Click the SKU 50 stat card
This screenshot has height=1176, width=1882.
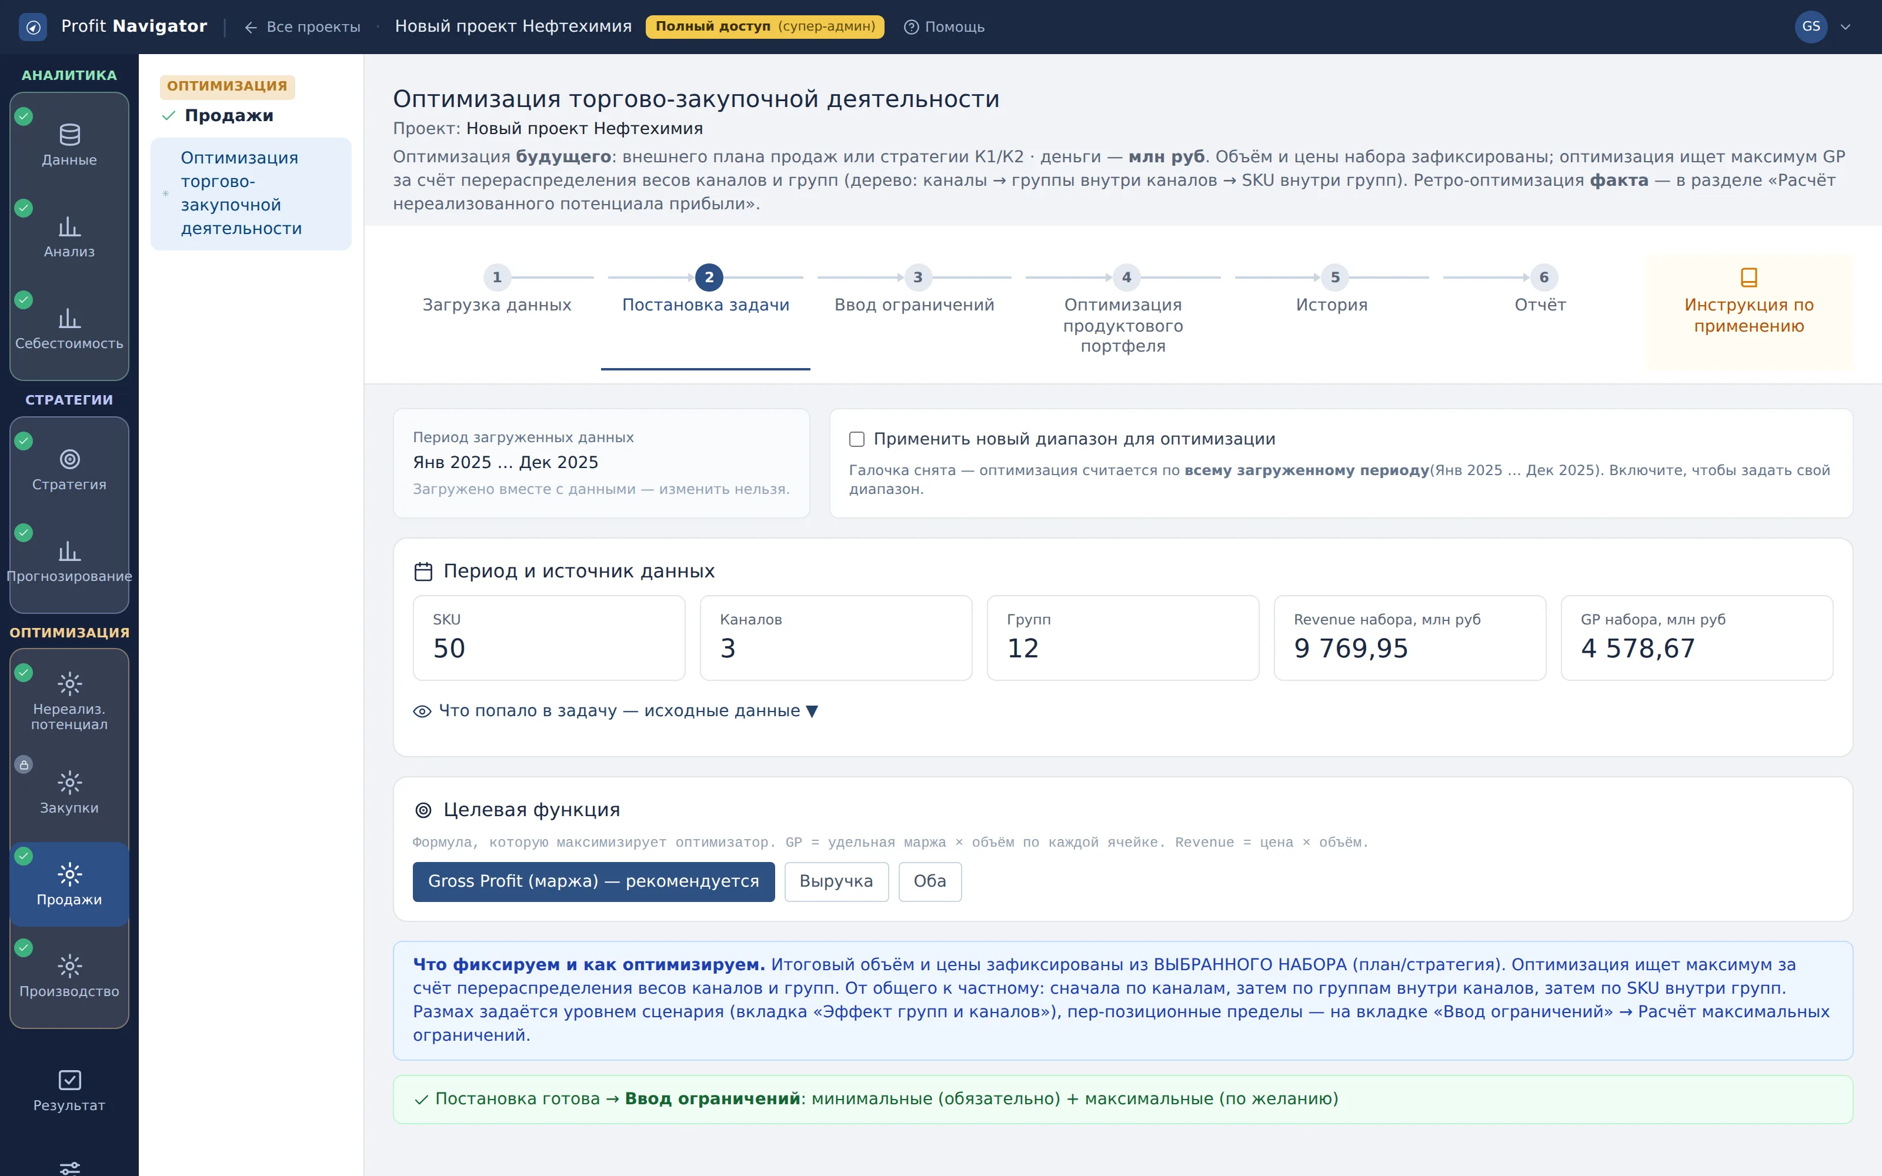[x=549, y=638]
